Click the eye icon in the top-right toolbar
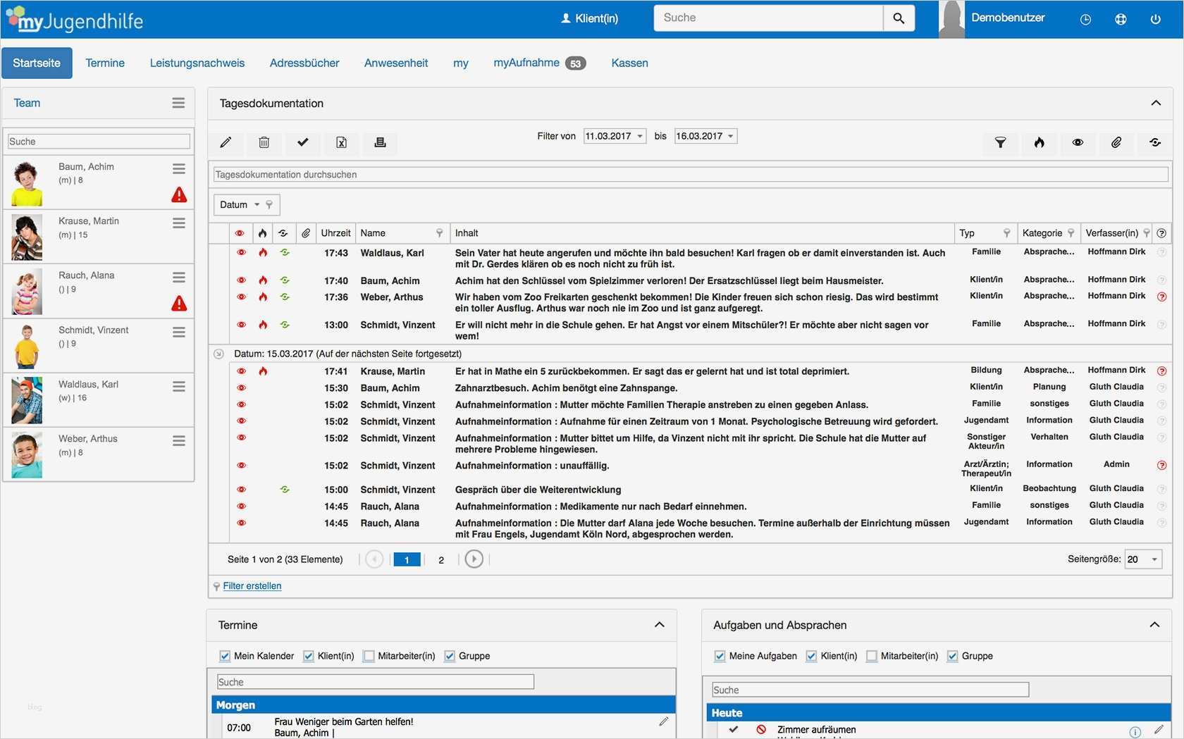The height and width of the screenshot is (739, 1184). click(1078, 142)
